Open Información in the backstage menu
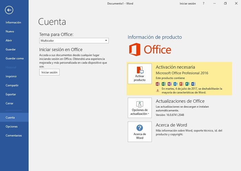 (13, 22)
